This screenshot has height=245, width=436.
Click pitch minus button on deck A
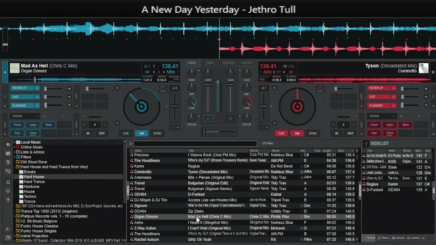pos(171,128)
